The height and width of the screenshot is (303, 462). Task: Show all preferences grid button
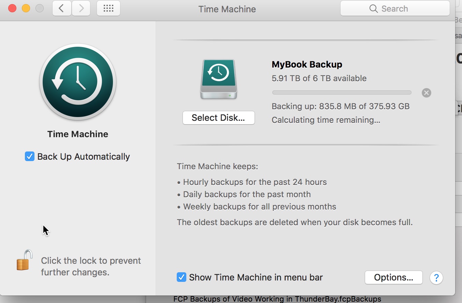[x=108, y=9]
